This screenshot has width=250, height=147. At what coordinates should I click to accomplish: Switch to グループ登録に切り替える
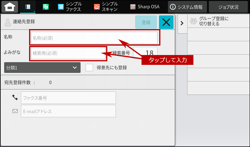[218, 21]
